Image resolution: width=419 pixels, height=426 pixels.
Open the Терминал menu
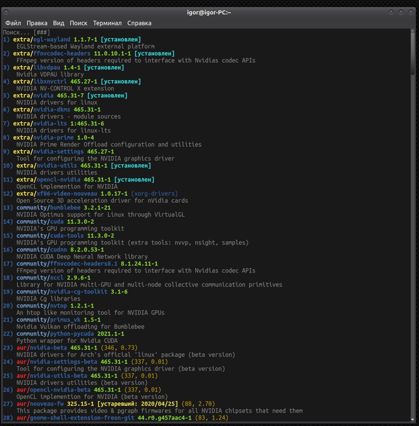(107, 23)
